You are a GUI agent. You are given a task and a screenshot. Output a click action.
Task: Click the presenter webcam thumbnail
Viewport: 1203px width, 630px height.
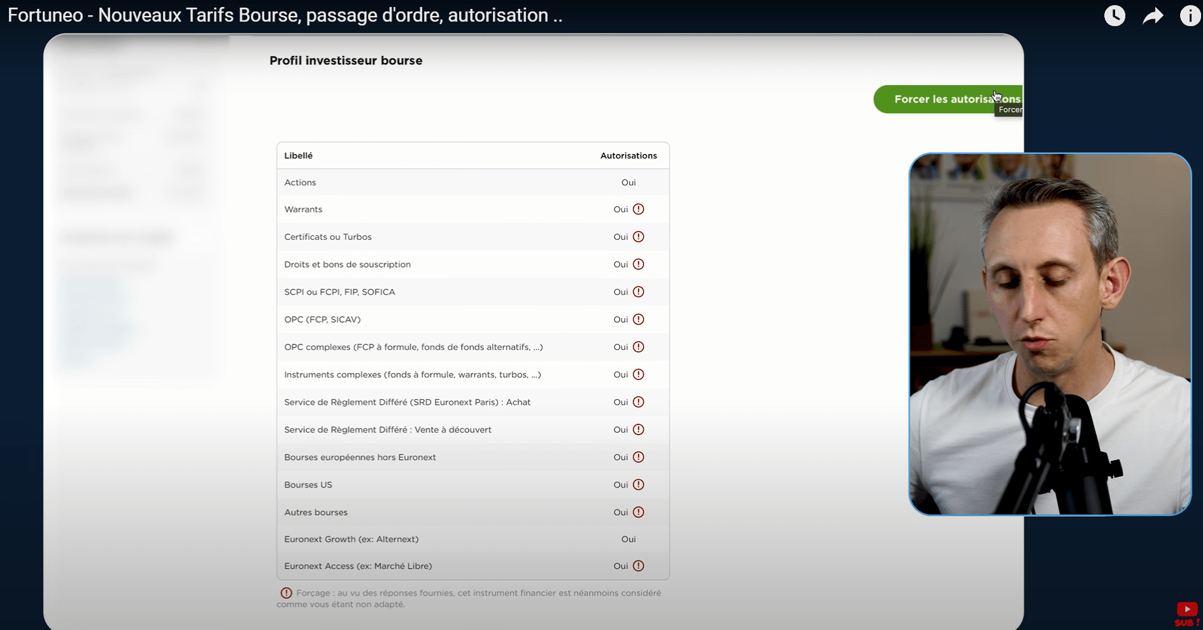[1050, 334]
